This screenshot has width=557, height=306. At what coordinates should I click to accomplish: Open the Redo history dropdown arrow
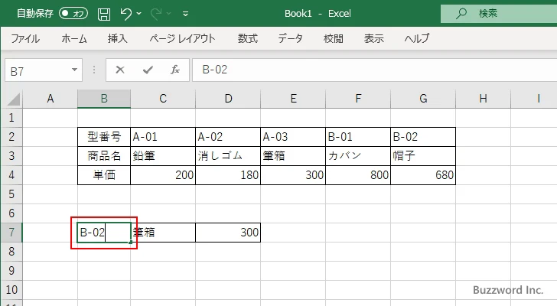[x=169, y=14]
